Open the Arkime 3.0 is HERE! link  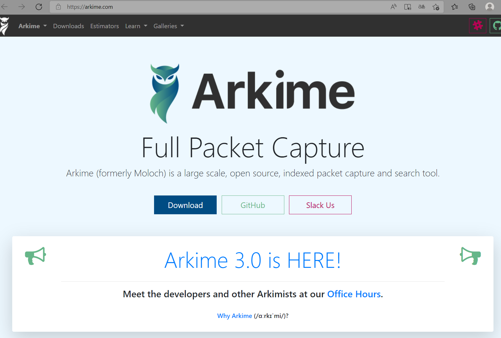253,260
